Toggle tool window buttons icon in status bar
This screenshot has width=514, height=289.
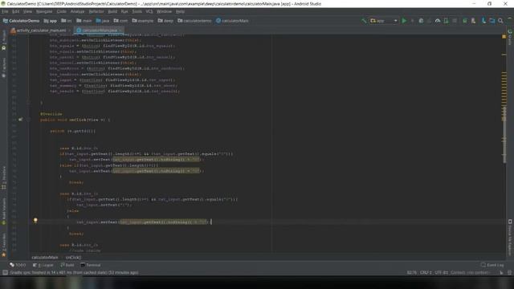[5, 273]
